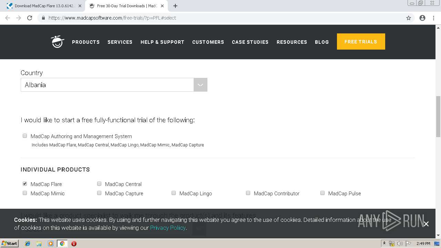Open the Privacy Policy link
441x248 pixels.
(x=168, y=228)
